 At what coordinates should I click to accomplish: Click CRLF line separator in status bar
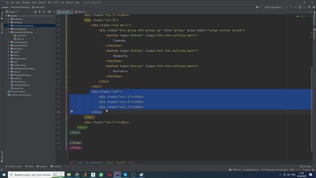pyautogui.click(x=292, y=170)
